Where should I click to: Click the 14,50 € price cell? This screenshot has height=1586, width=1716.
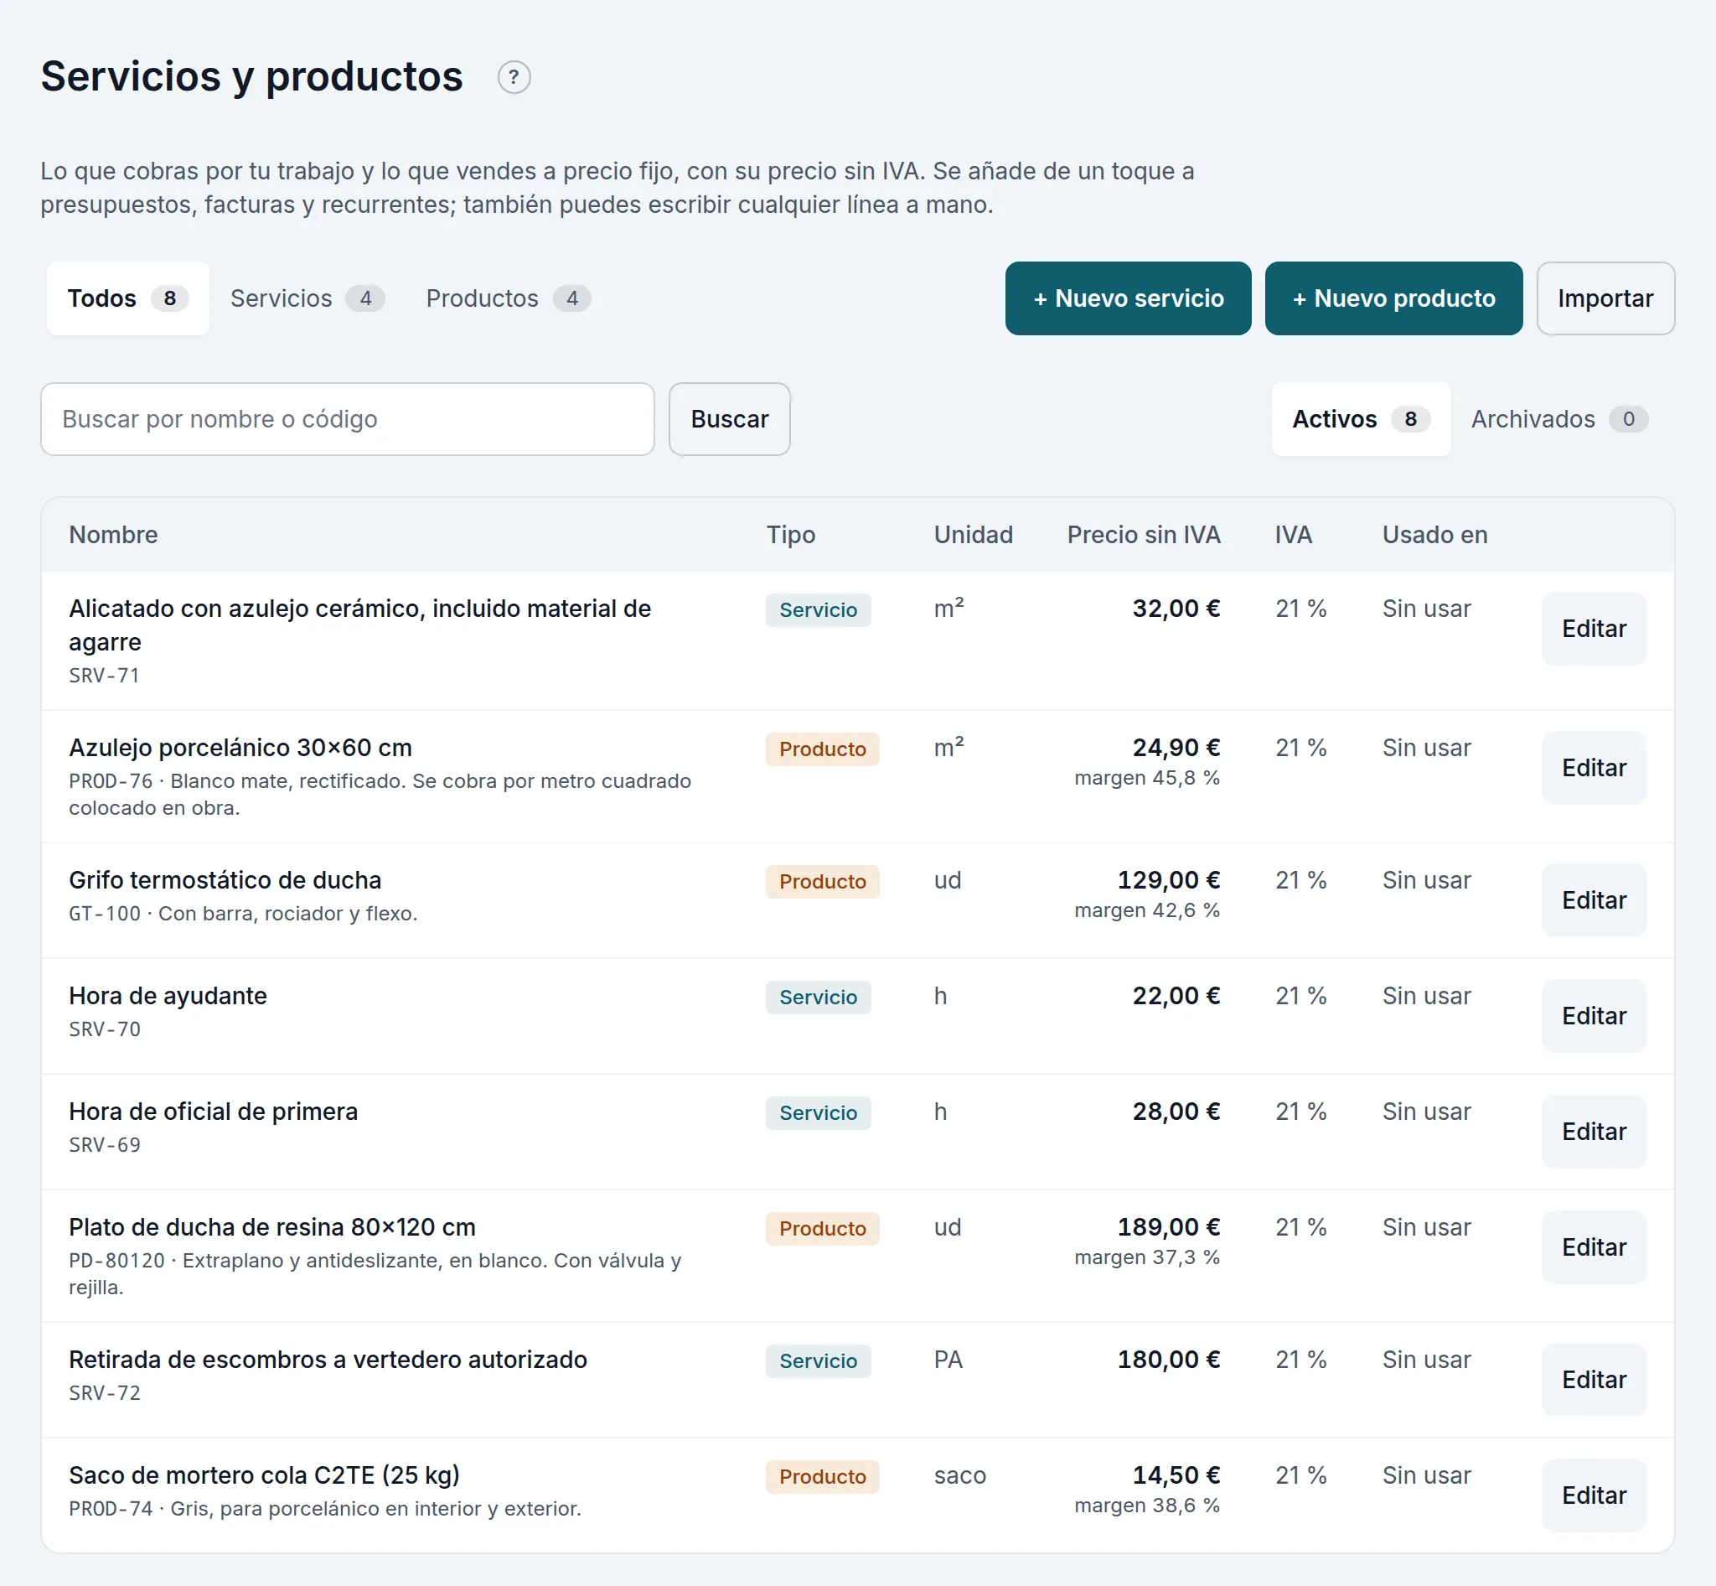pyautogui.click(x=1176, y=1475)
